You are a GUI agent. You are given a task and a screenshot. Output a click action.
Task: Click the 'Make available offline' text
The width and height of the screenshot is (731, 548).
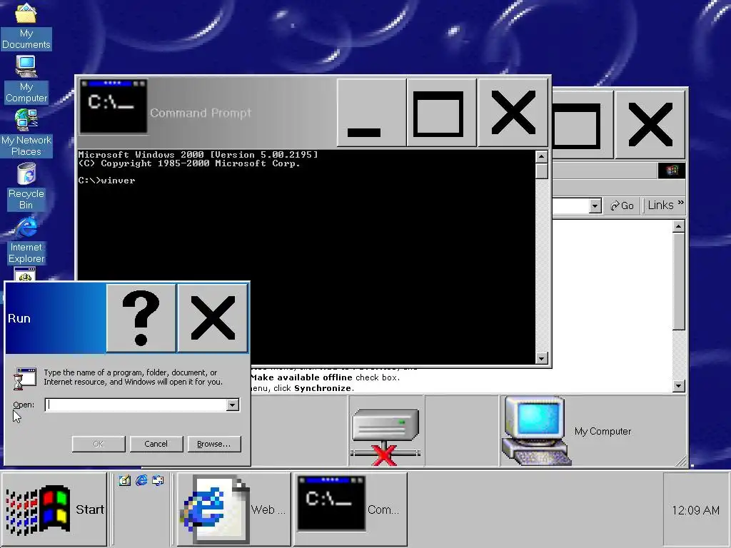point(302,377)
